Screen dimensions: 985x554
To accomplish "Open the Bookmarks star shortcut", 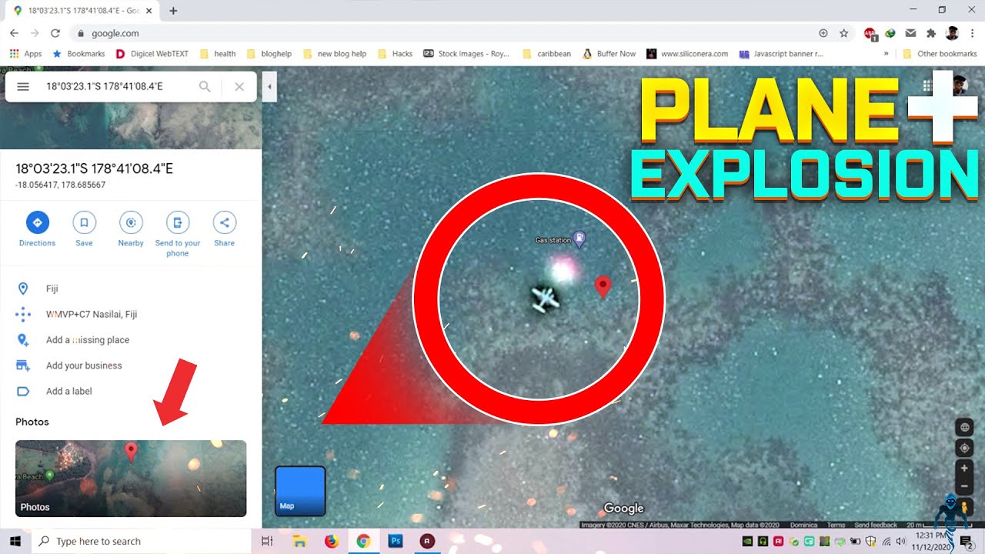I will click(x=78, y=54).
